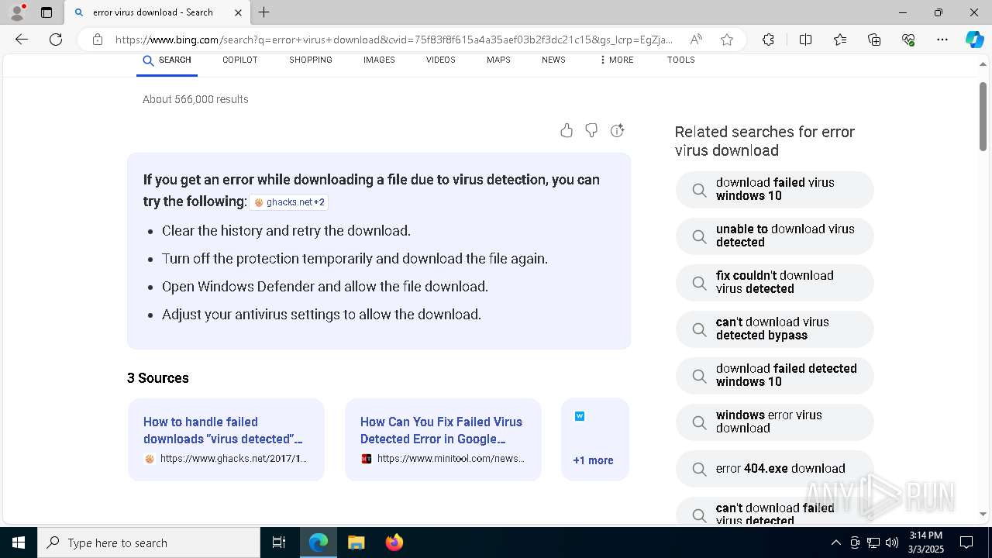992x558 pixels.
Task: Open Collections icon
Action: (x=874, y=40)
